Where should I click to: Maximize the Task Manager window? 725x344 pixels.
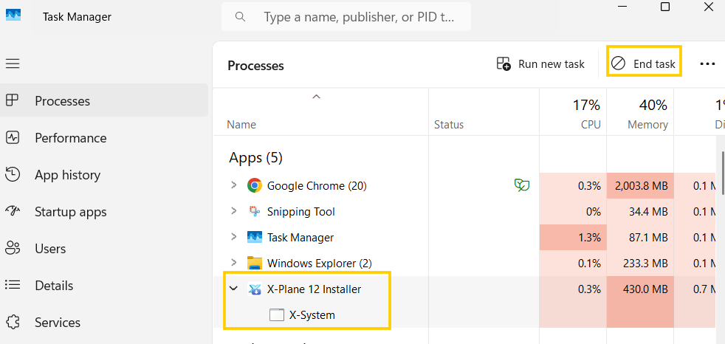[x=665, y=7]
